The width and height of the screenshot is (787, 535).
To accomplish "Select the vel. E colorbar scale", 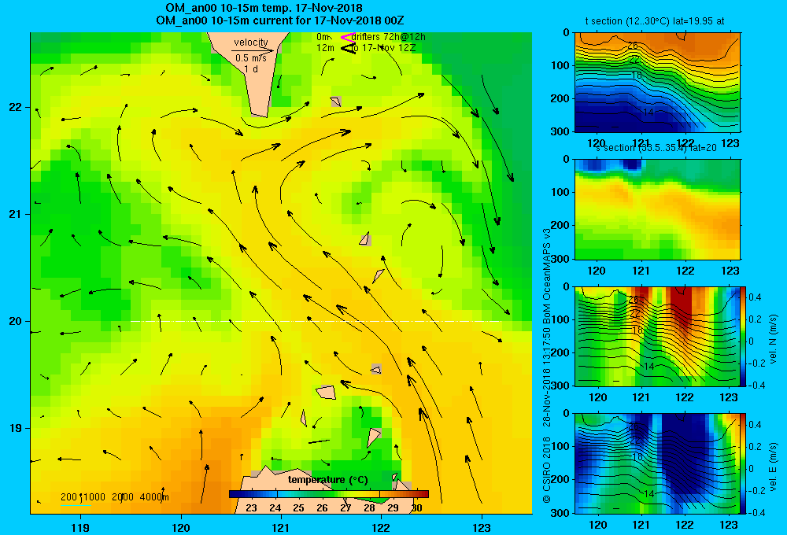I will coord(743,463).
